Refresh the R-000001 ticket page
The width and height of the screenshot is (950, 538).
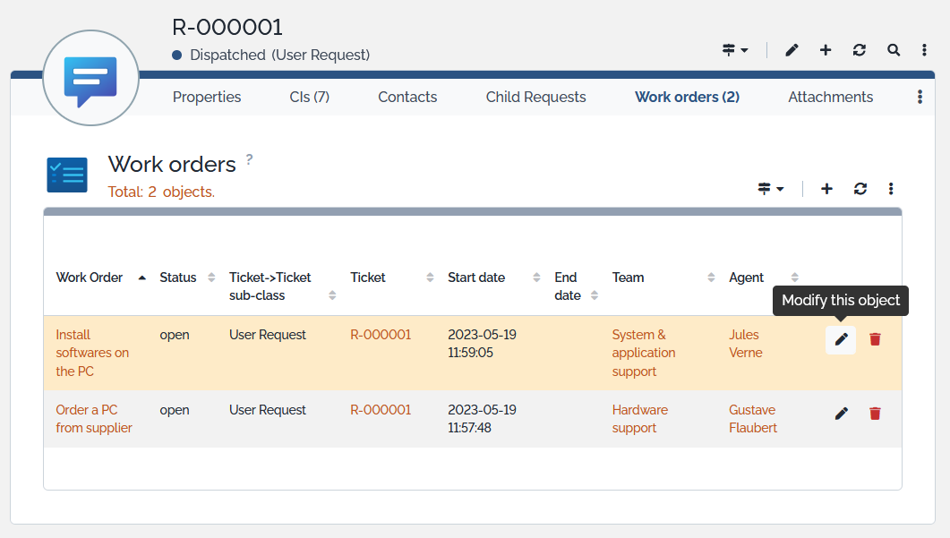[x=860, y=50]
